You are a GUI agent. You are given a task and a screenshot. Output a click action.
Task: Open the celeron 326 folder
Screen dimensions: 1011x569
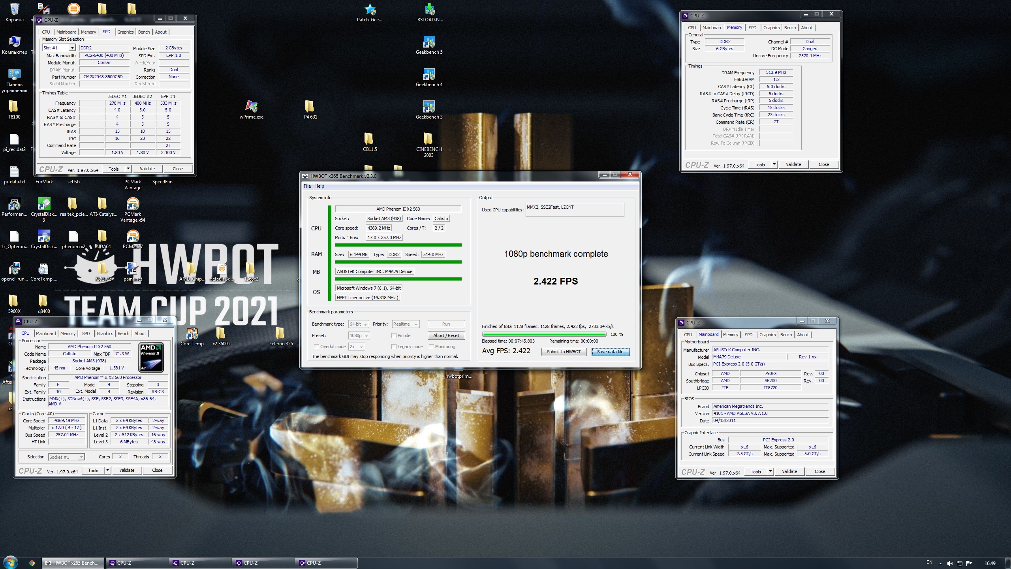(x=281, y=337)
